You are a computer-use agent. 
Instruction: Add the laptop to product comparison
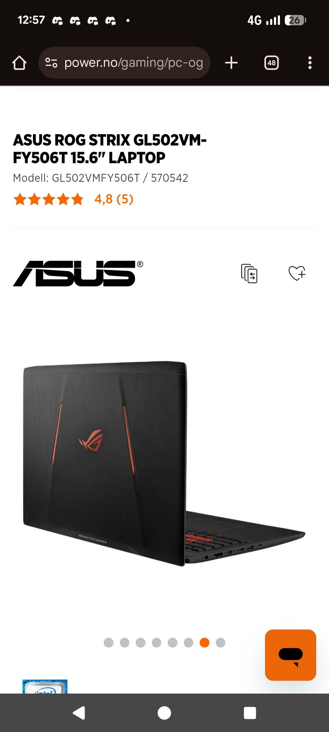[x=249, y=274]
